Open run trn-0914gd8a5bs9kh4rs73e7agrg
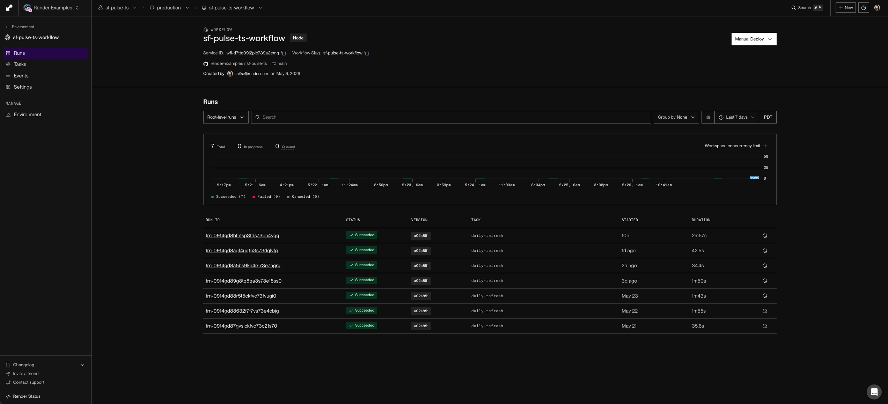The height and width of the screenshot is (404, 888). [x=243, y=266]
